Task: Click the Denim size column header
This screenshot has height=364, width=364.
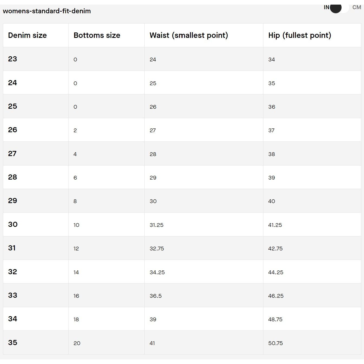Action: point(27,35)
